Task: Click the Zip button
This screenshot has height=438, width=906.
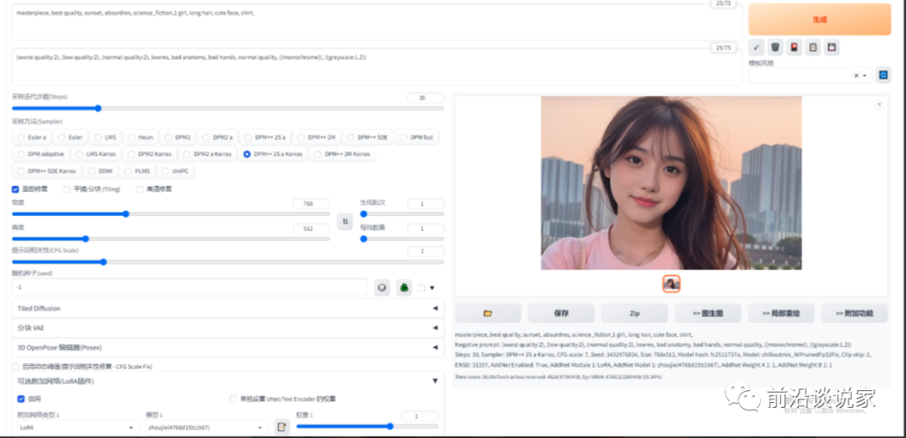Action: (634, 313)
